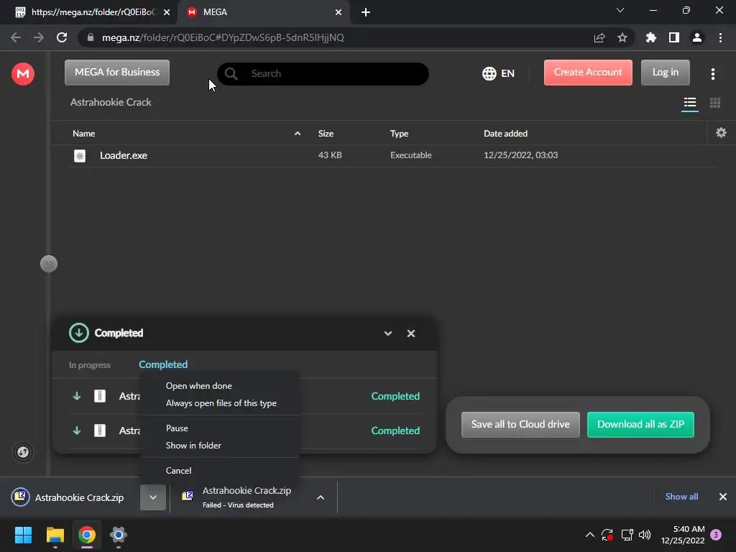Click the Astrahookie Crack folder title

tap(111, 102)
